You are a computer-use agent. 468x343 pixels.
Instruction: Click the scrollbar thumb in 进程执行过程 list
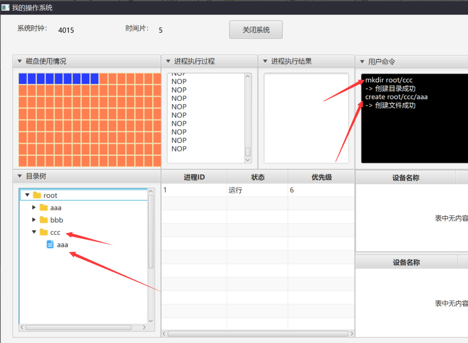[248, 151]
